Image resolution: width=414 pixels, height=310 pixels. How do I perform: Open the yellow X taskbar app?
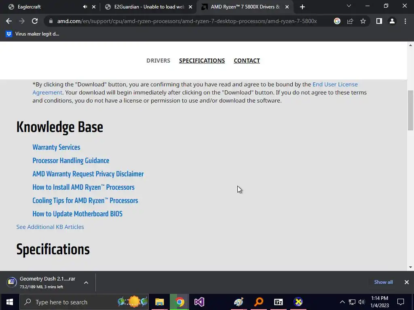[x=298, y=302]
